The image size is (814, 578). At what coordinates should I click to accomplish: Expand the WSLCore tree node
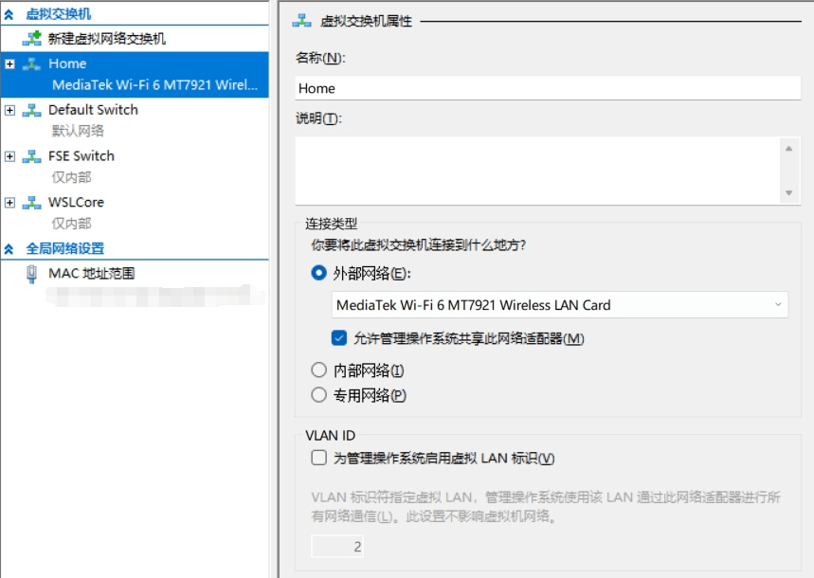pyautogui.click(x=9, y=203)
